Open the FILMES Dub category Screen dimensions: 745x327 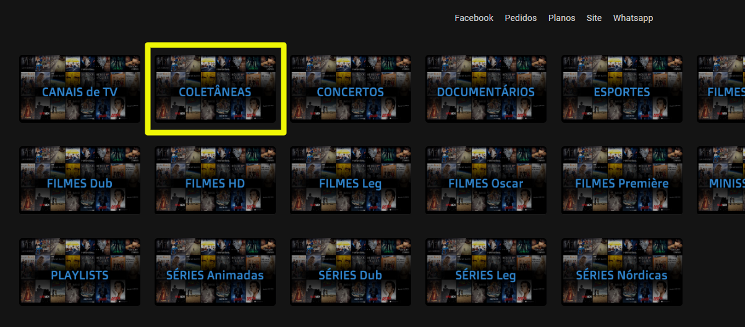pyautogui.click(x=80, y=180)
